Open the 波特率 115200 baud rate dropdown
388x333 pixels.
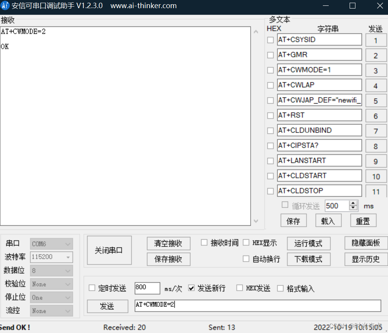coord(52,257)
